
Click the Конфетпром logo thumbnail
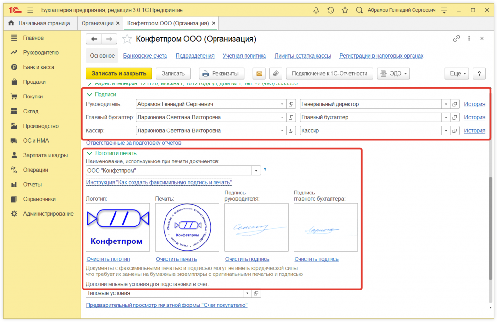118,227
